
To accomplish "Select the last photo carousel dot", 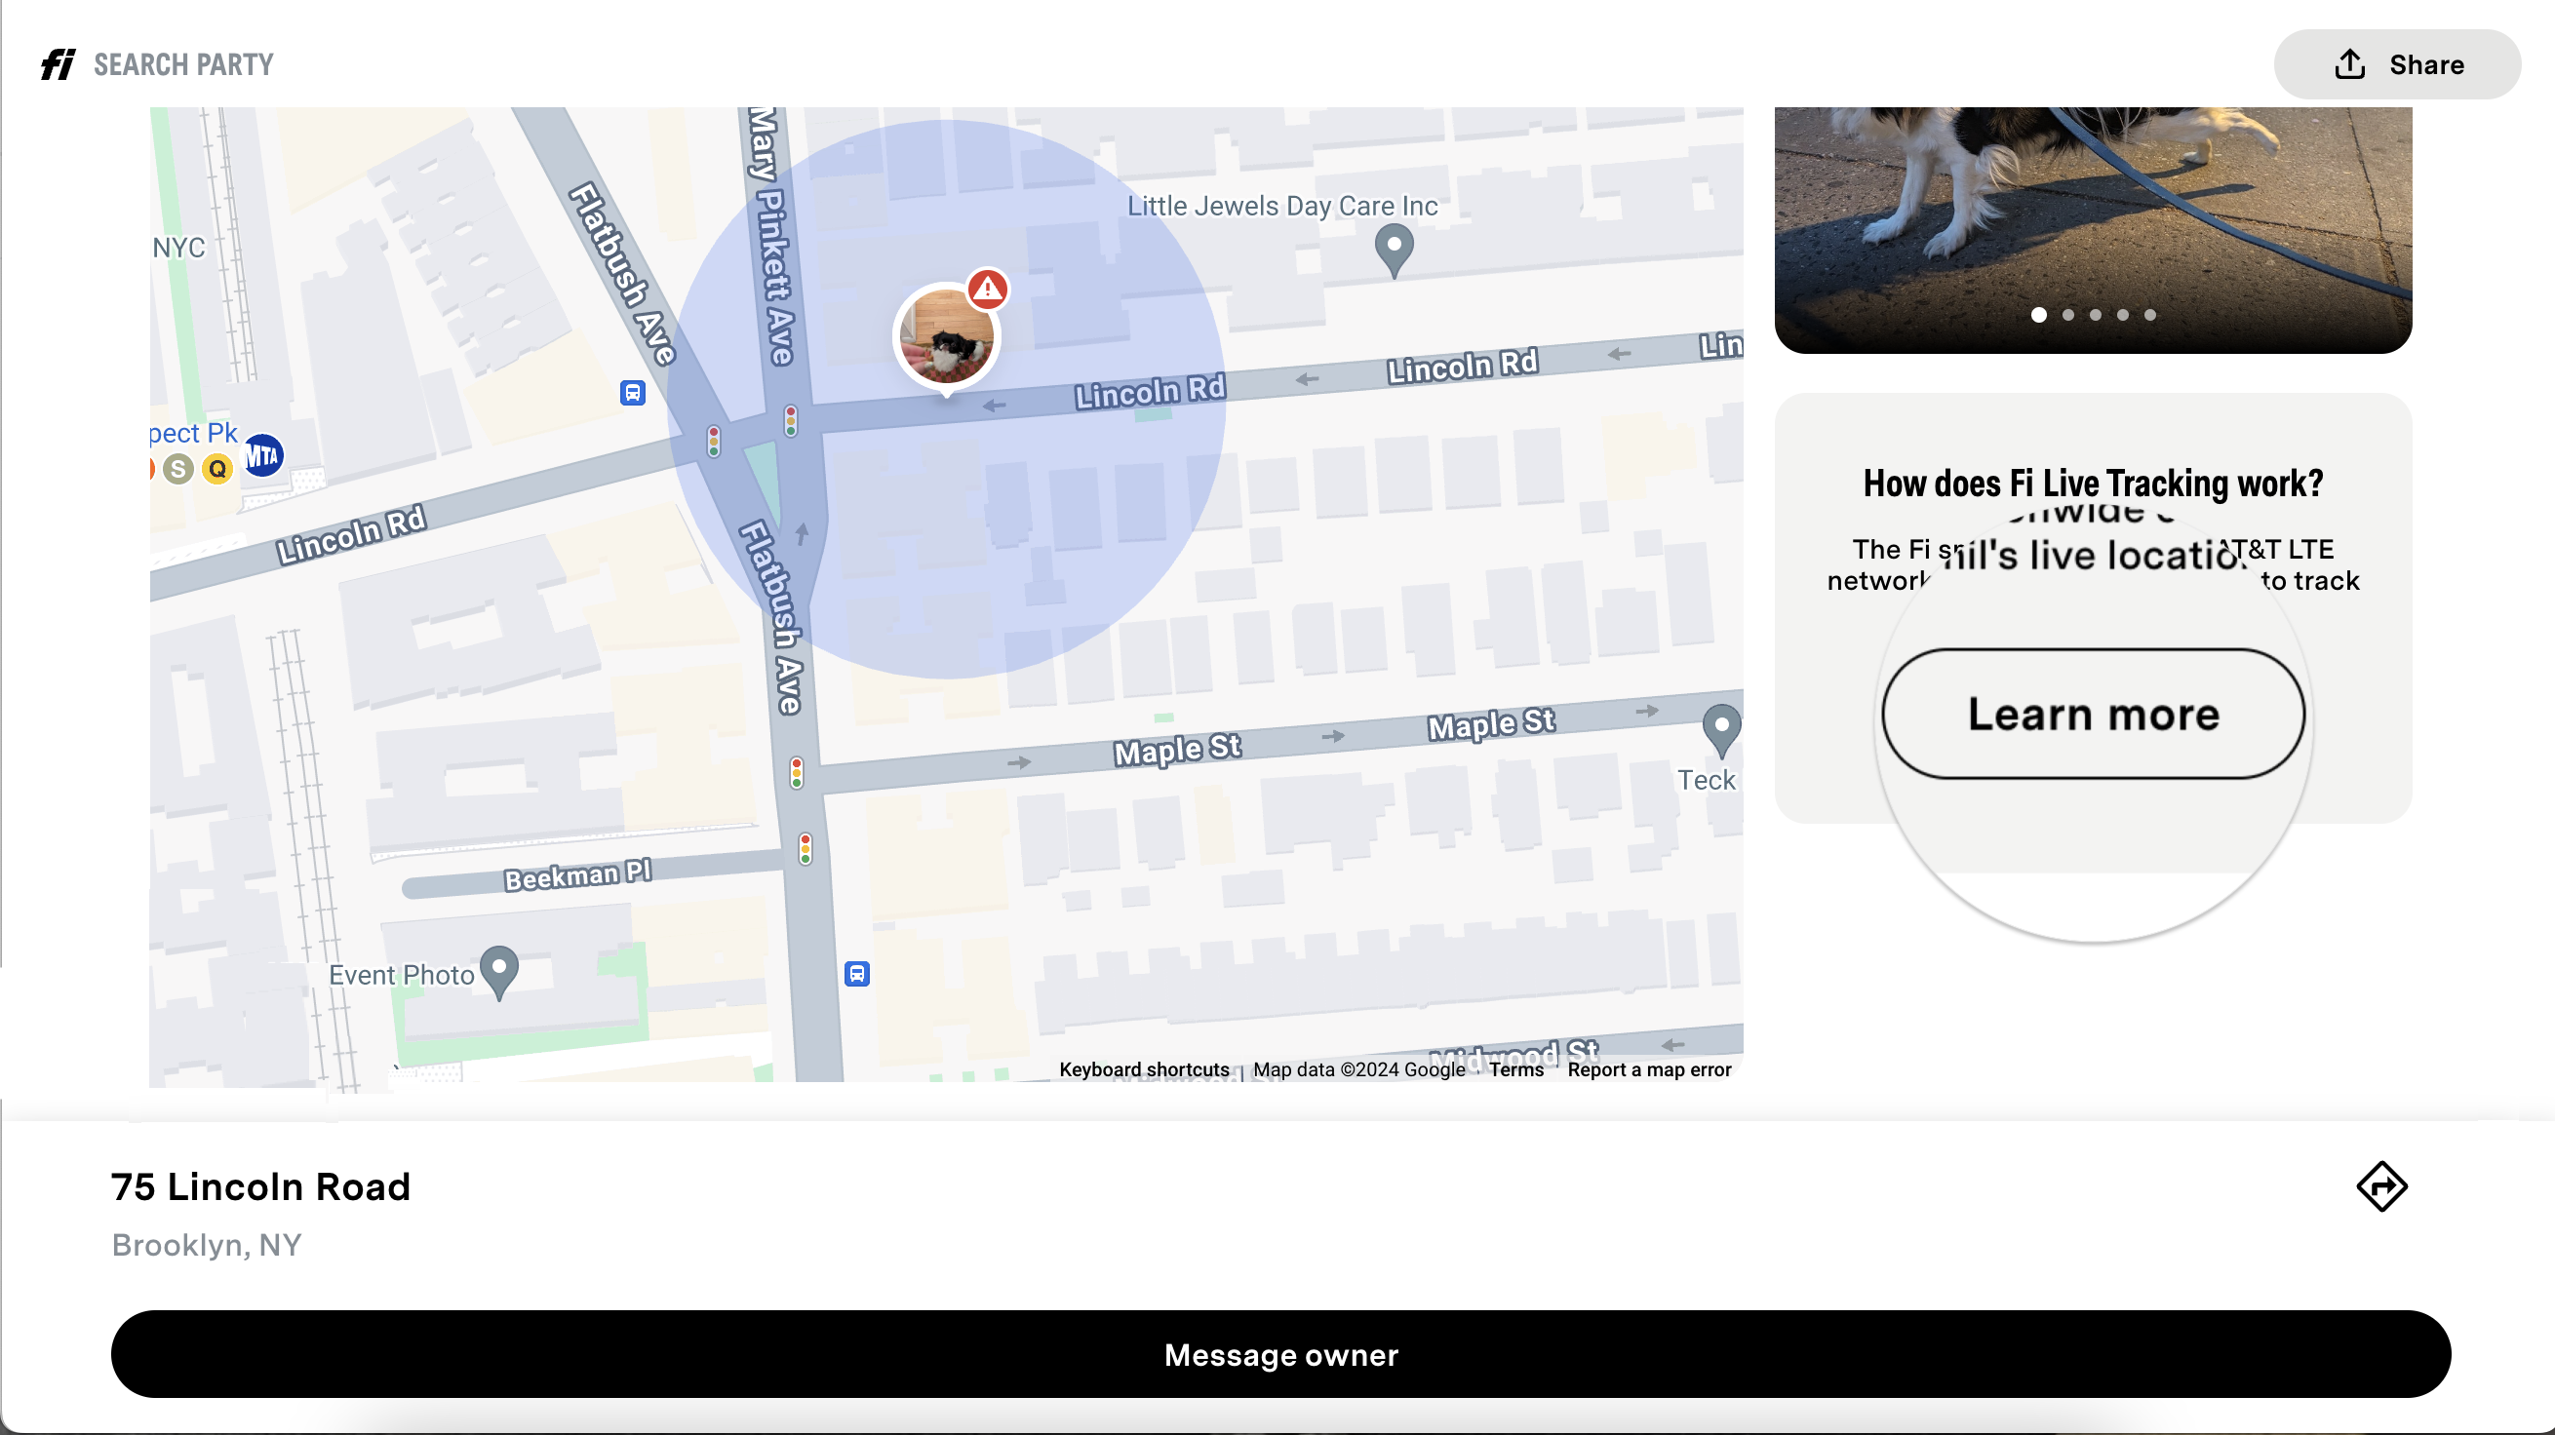I will click(x=2150, y=314).
